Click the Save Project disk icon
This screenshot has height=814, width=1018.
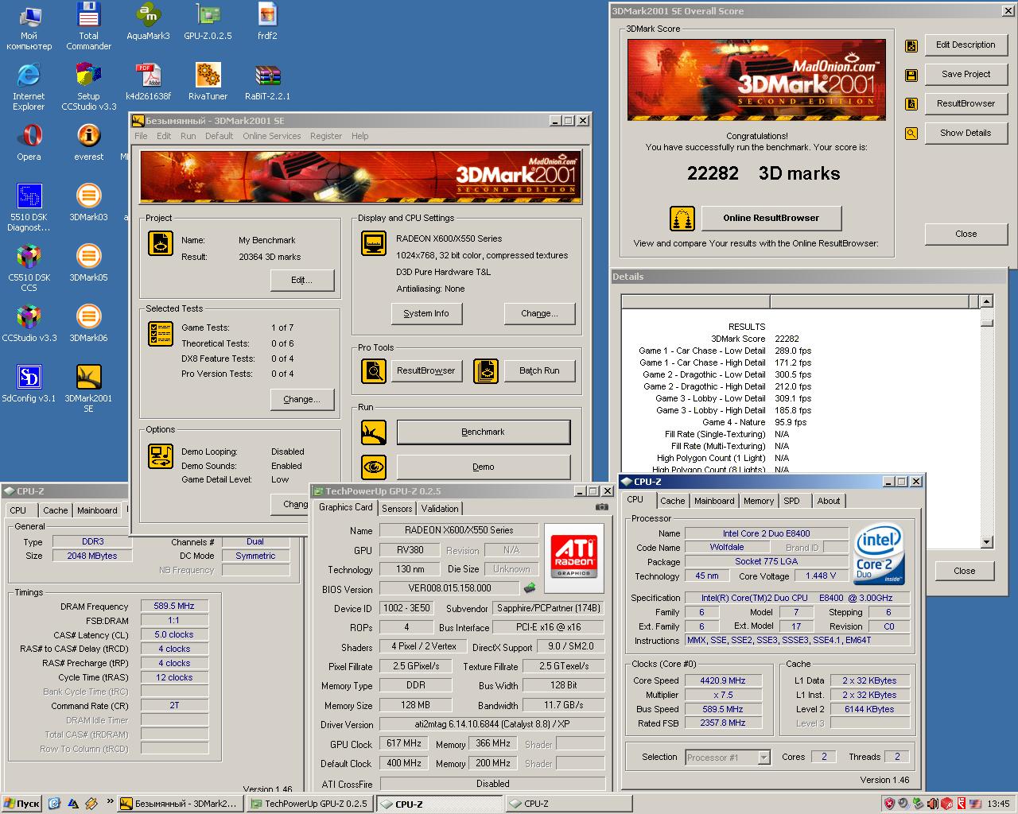click(911, 75)
